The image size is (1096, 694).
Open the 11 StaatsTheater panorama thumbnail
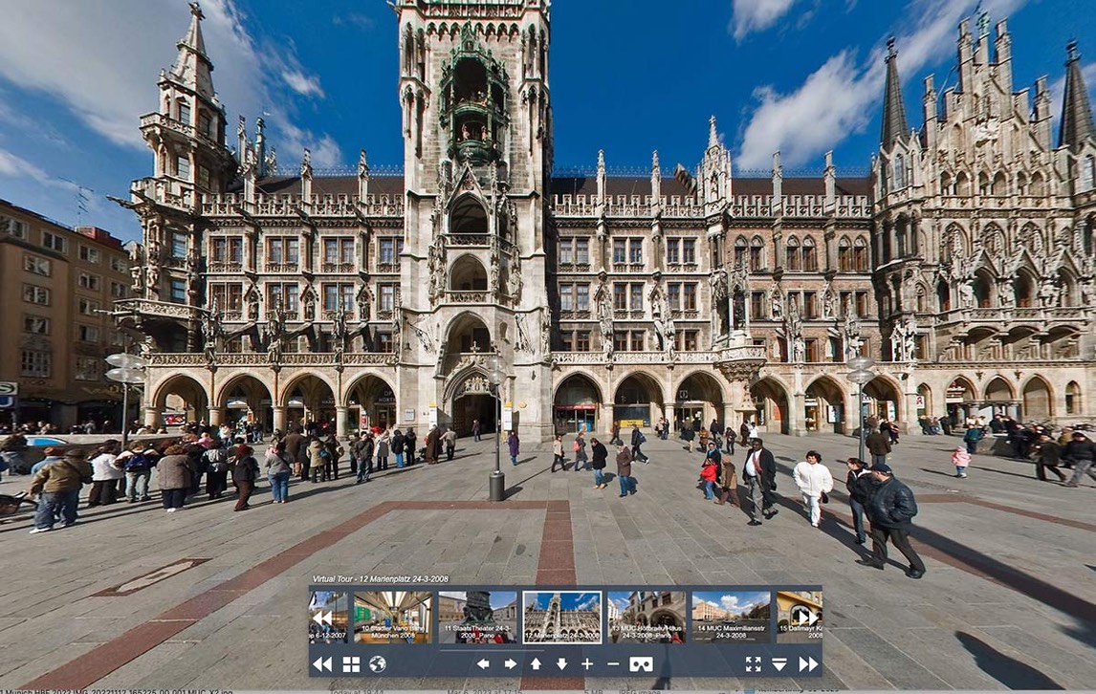click(x=477, y=617)
